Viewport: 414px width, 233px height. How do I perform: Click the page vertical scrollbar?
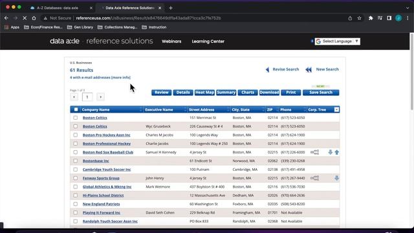[412, 72]
